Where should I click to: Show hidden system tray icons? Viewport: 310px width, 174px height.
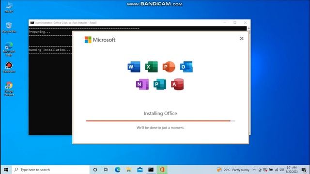pyautogui.click(x=254, y=170)
